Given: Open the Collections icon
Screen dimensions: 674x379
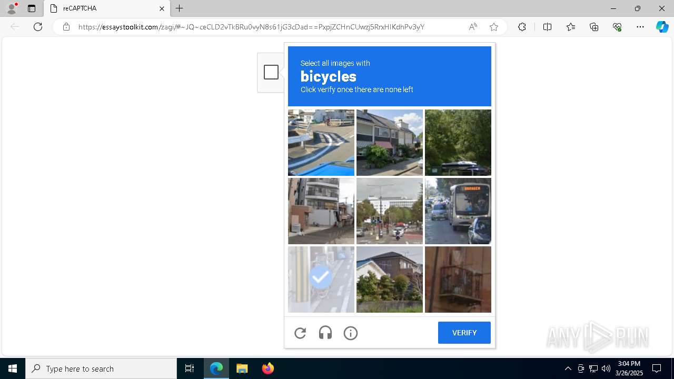Looking at the screenshot, I should (x=594, y=27).
